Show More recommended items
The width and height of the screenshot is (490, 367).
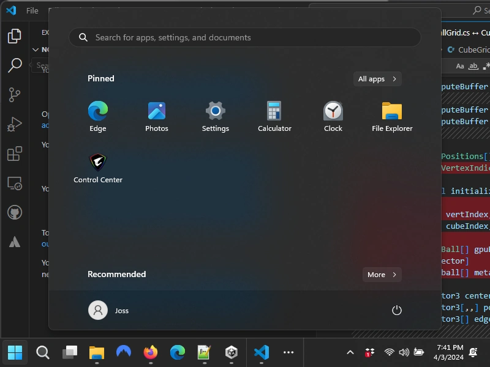[382, 275]
